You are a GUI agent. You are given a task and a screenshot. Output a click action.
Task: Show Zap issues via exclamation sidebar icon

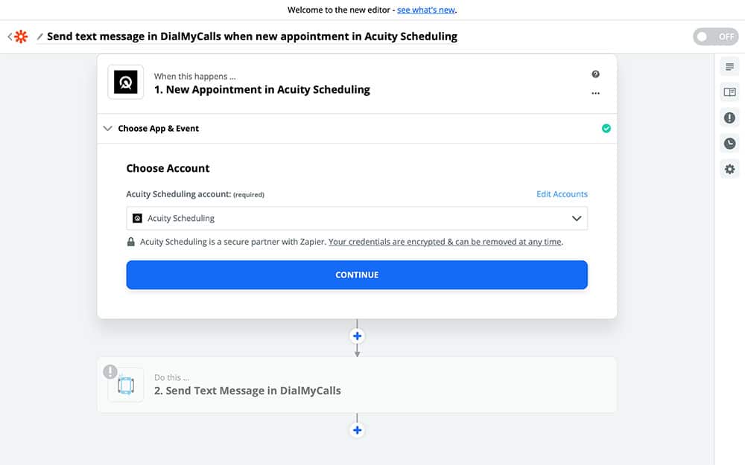coord(729,118)
